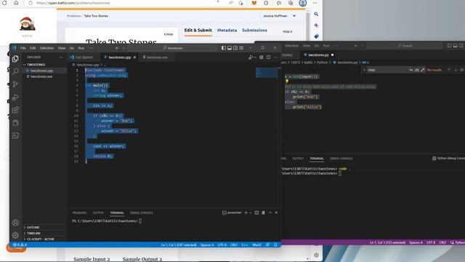The width and height of the screenshot is (465, 262).
Task: Click browser home icon
Action: (16, 3)
